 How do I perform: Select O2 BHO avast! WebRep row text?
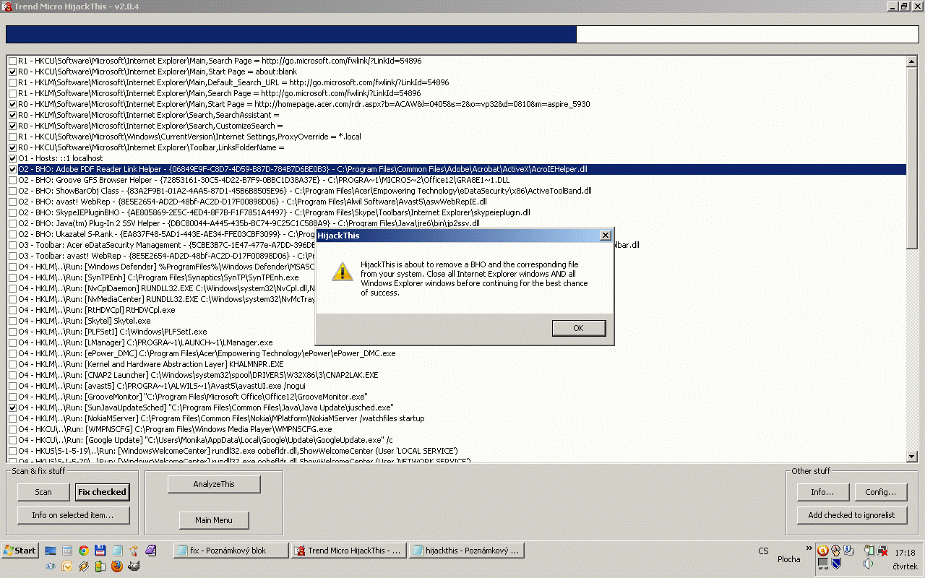tap(252, 202)
